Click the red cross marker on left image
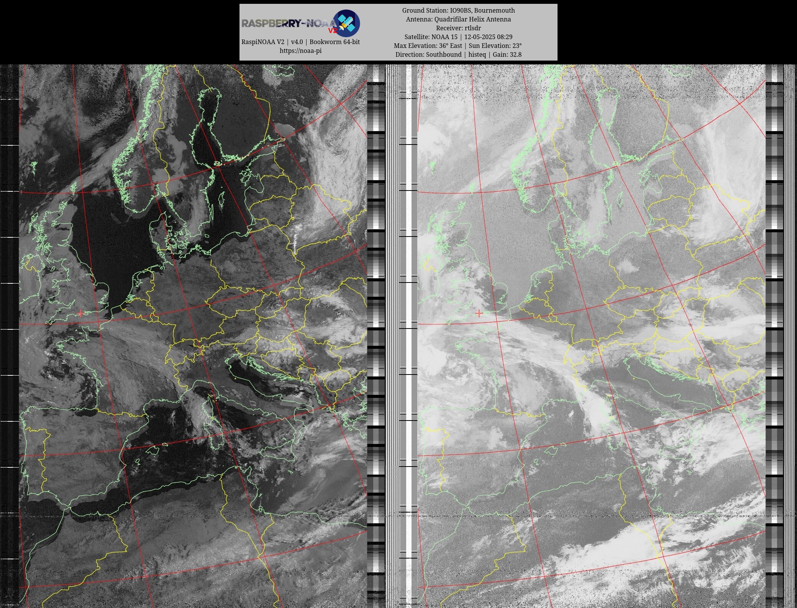Image resolution: width=797 pixels, height=608 pixels. (80, 313)
